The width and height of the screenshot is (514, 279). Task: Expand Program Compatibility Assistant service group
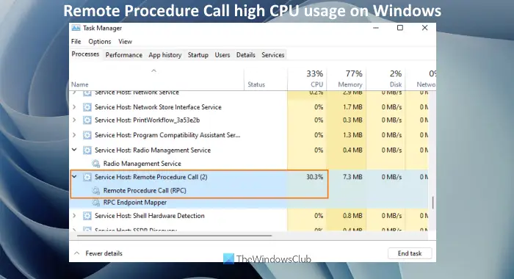(x=74, y=135)
